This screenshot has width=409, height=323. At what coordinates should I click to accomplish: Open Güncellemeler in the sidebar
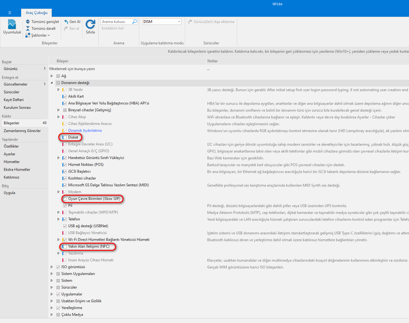pyautogui.click(x=24, y=84)
